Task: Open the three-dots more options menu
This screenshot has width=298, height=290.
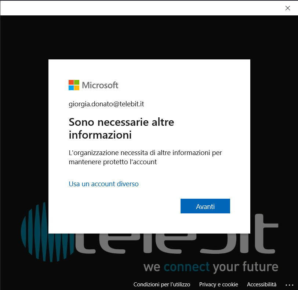Action: pos(290,285)
